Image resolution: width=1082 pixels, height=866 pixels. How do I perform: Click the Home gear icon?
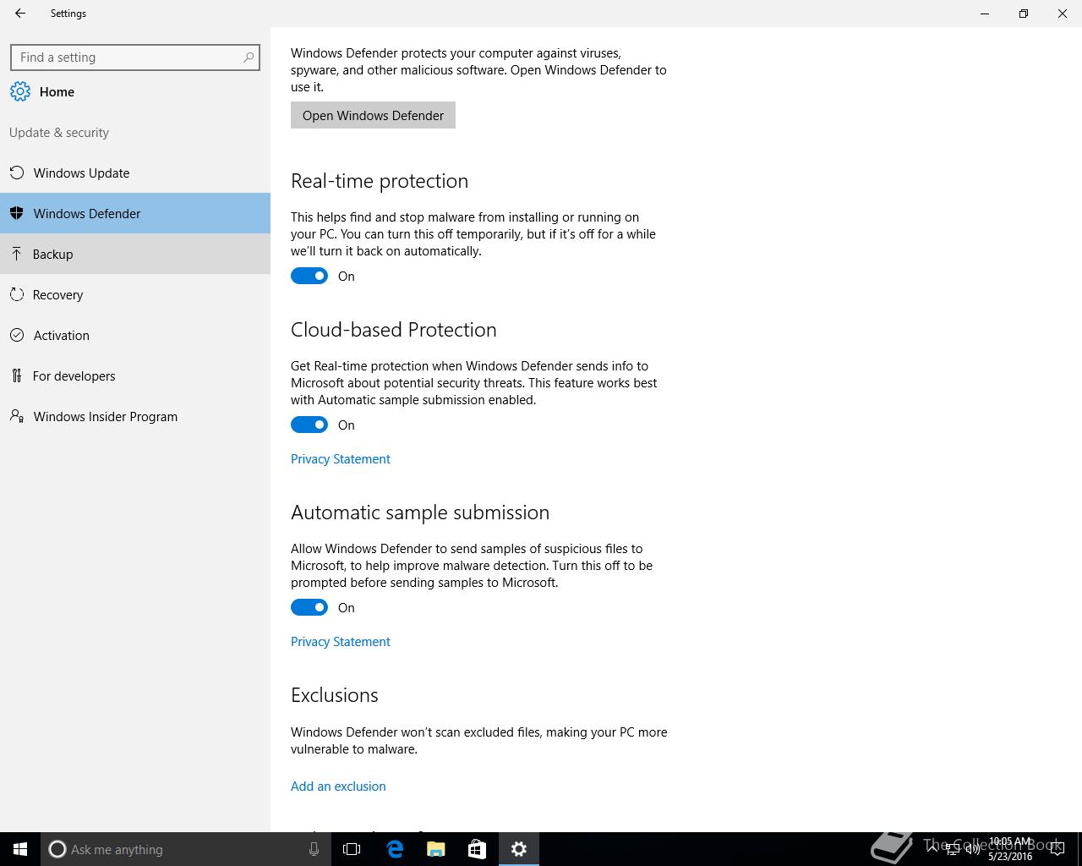(x=20, y=91)
